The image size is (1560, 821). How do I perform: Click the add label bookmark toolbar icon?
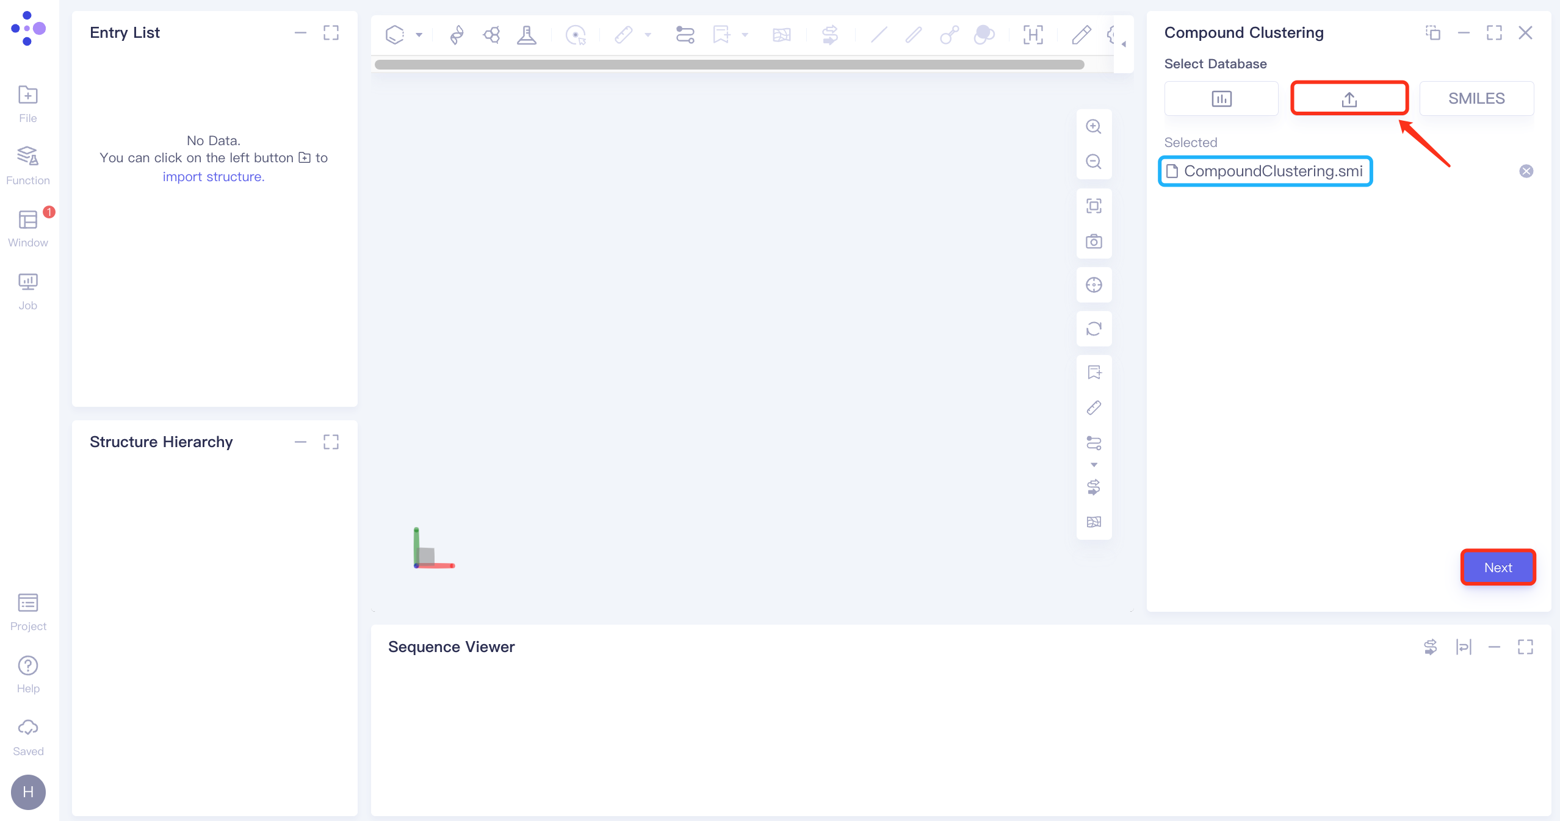pos(721,35)
